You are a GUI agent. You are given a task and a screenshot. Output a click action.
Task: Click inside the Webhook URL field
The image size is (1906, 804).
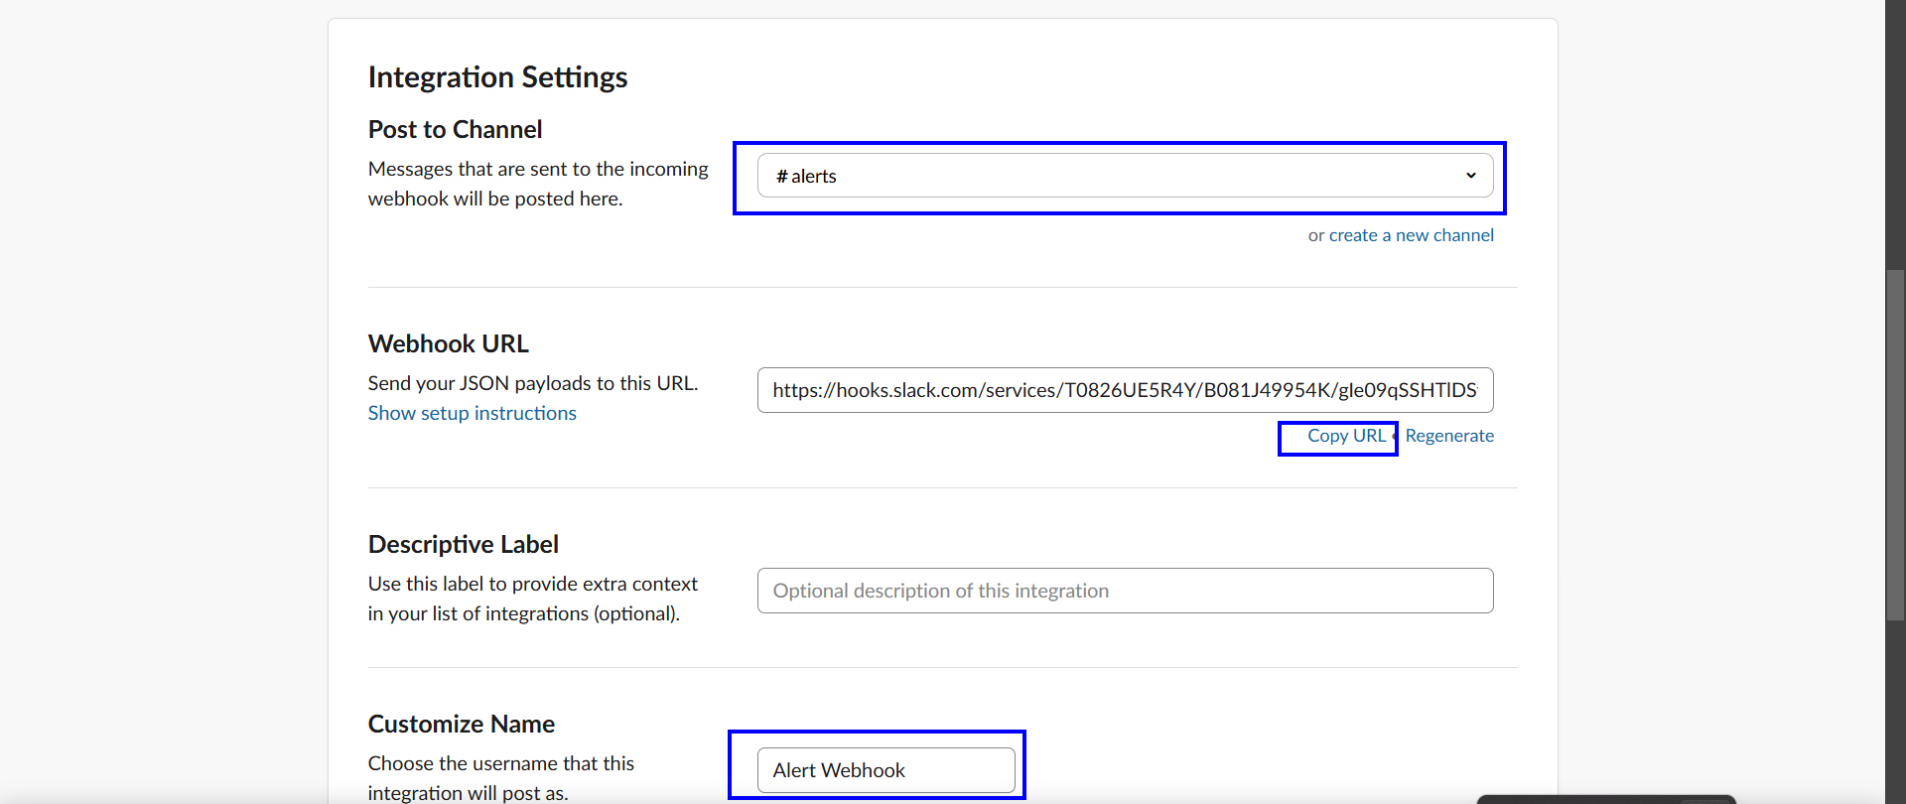pos(1124,390)
